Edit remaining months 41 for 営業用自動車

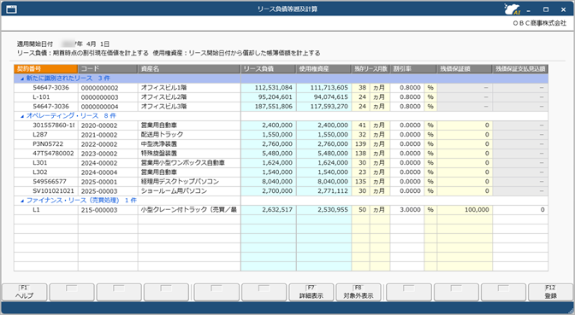361,125
